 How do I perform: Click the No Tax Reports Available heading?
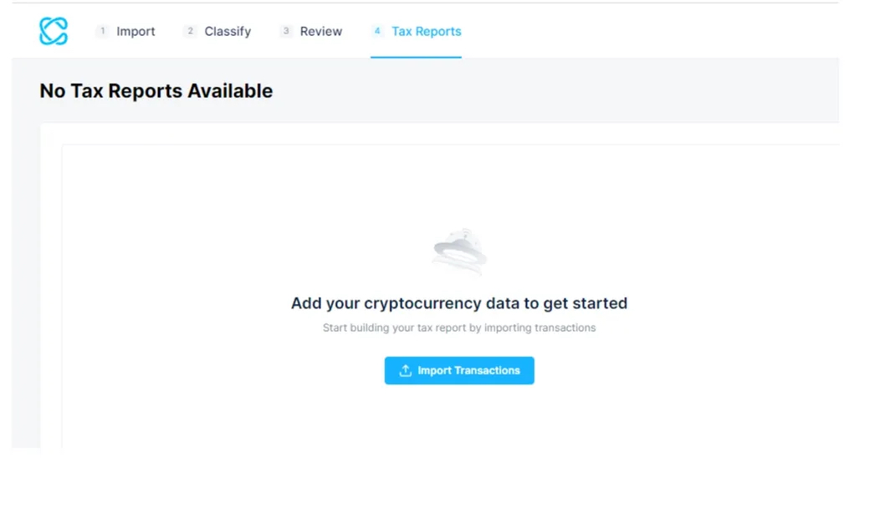(156, 90)
